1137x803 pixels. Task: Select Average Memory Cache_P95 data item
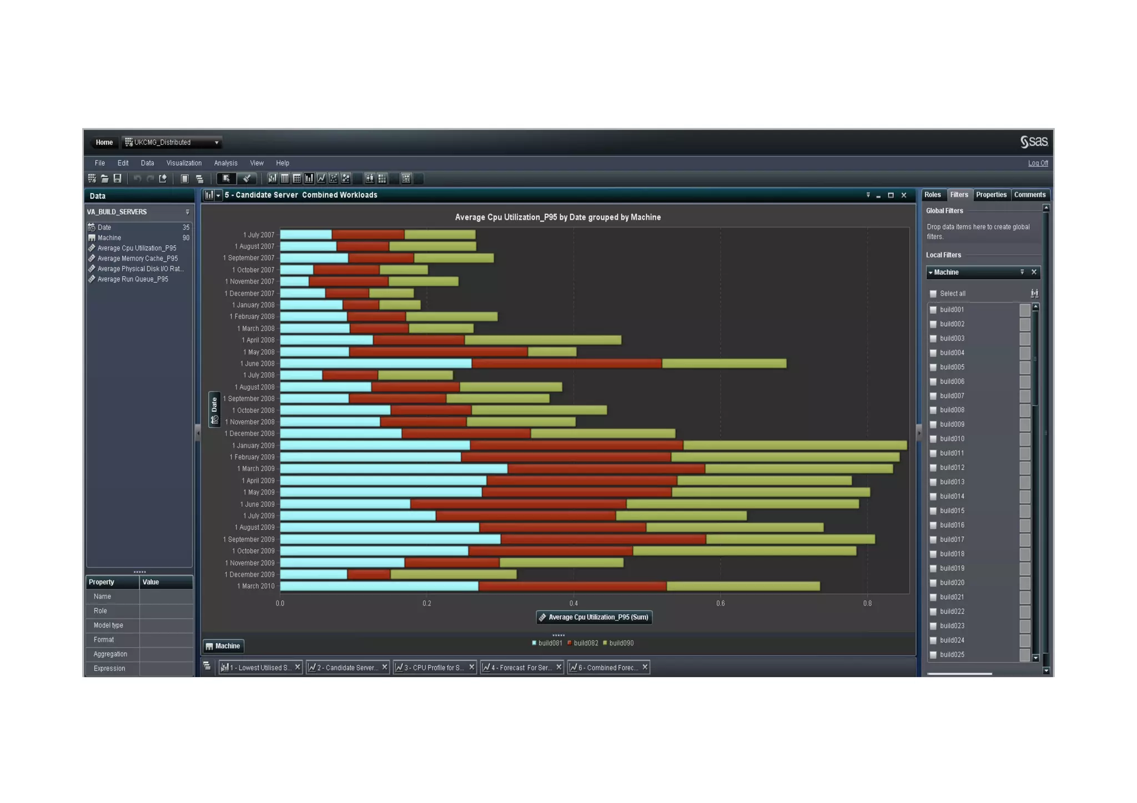pos(137,259)
